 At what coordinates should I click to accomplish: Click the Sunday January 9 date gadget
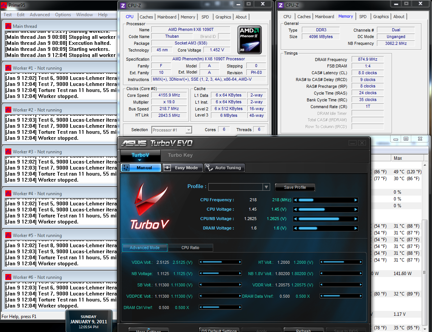(x=89, y=321)
